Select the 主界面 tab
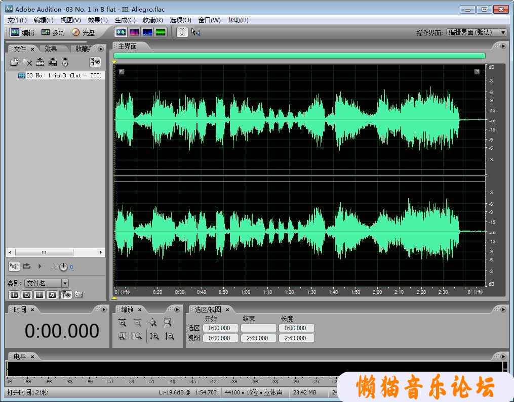 point(128,46)
